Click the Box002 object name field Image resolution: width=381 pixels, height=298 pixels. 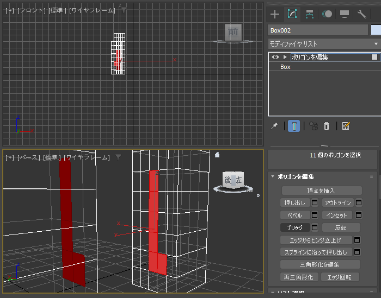318,30
